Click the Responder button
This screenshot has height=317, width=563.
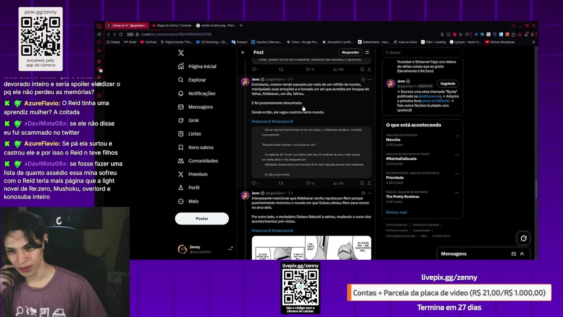pyautogui.click(x=351, y=52)
